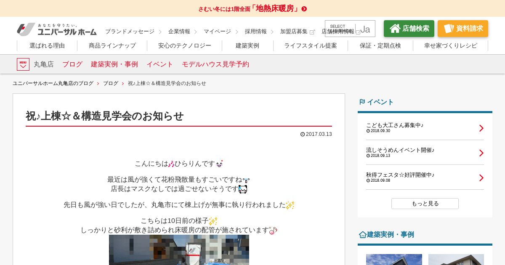Open 加盟店募集 link

point(294,32)
